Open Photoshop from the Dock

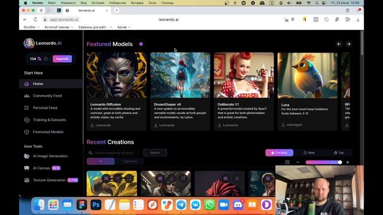click(x=96, y=205)
